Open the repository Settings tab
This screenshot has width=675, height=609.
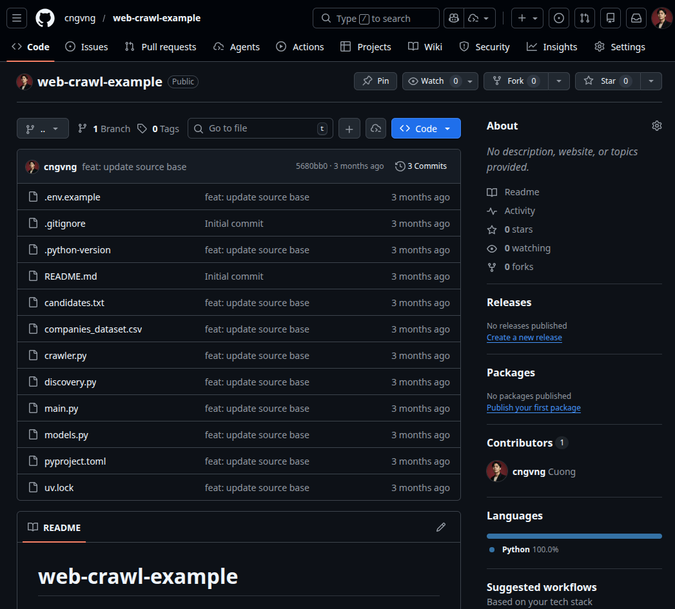[x=620, y=47]
